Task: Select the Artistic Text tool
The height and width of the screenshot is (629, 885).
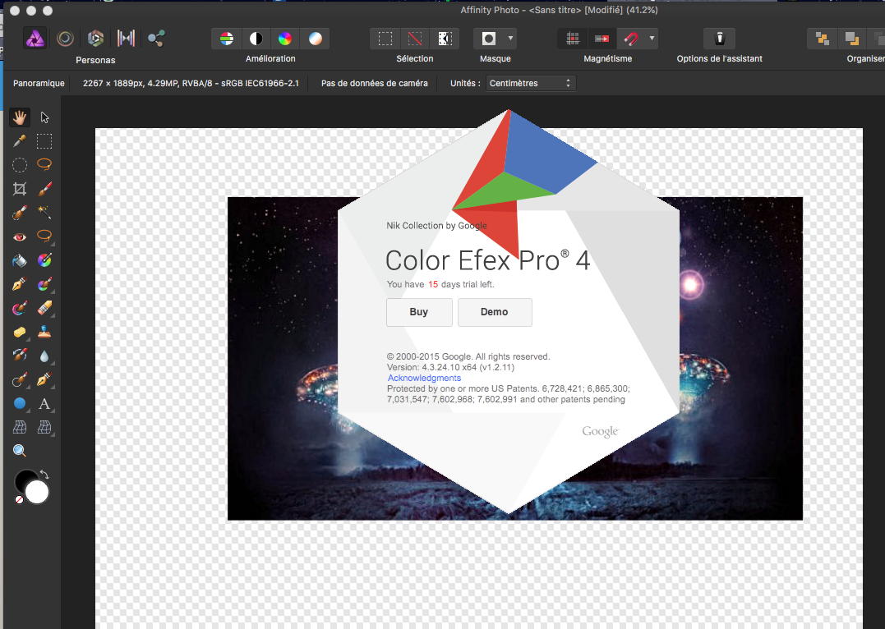Action: [44, 404]
